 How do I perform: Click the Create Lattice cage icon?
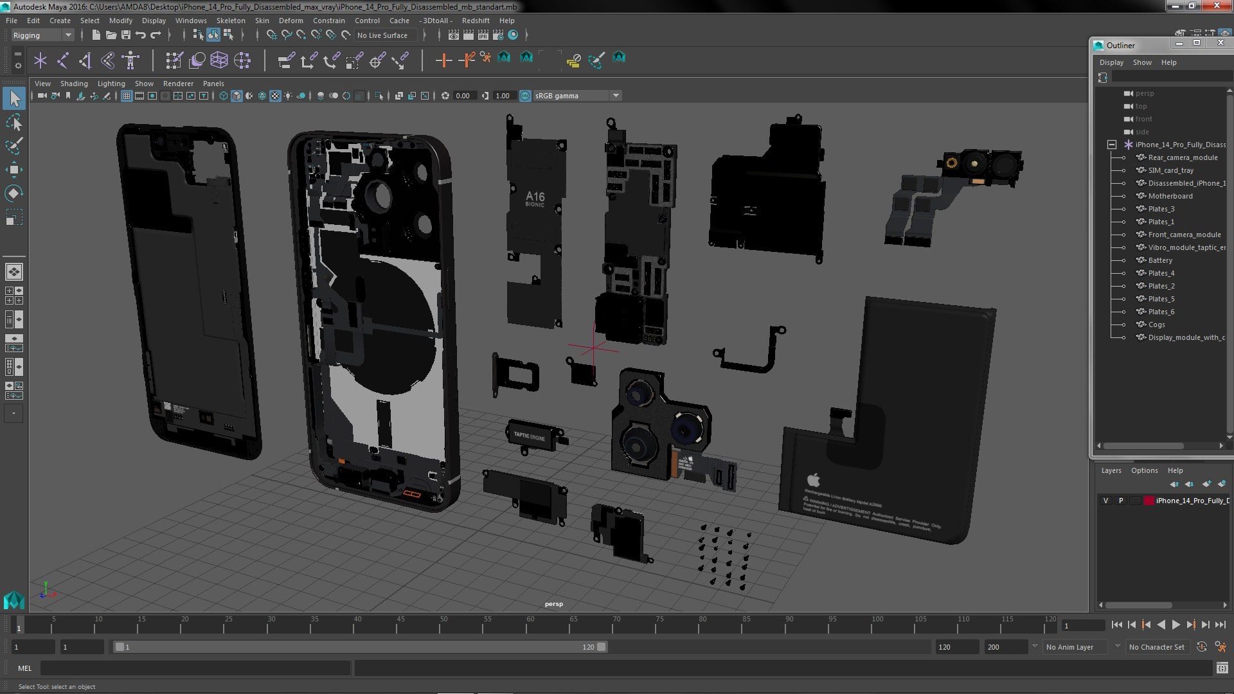[x=219, y=60]
